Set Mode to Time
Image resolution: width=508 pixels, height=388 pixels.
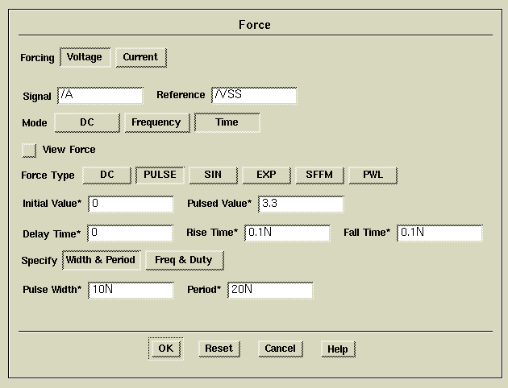pyautogui.click(x=227, y=122)
